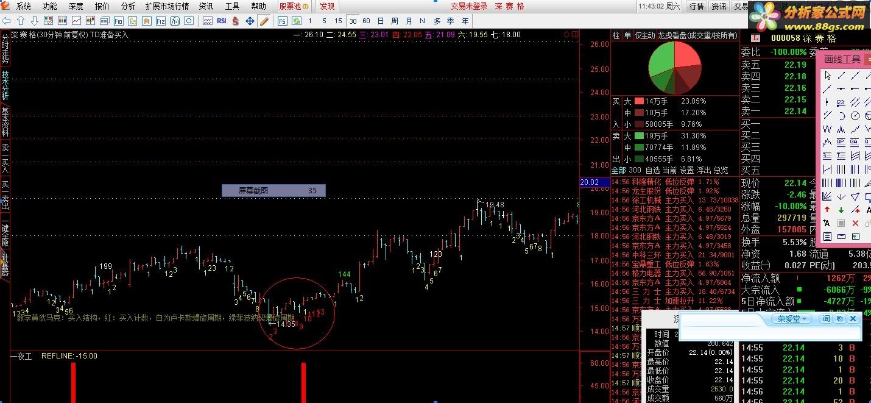This screenshot has height=403, width=871.
Task: Open the 报价 menu
Action: (102, 6)
